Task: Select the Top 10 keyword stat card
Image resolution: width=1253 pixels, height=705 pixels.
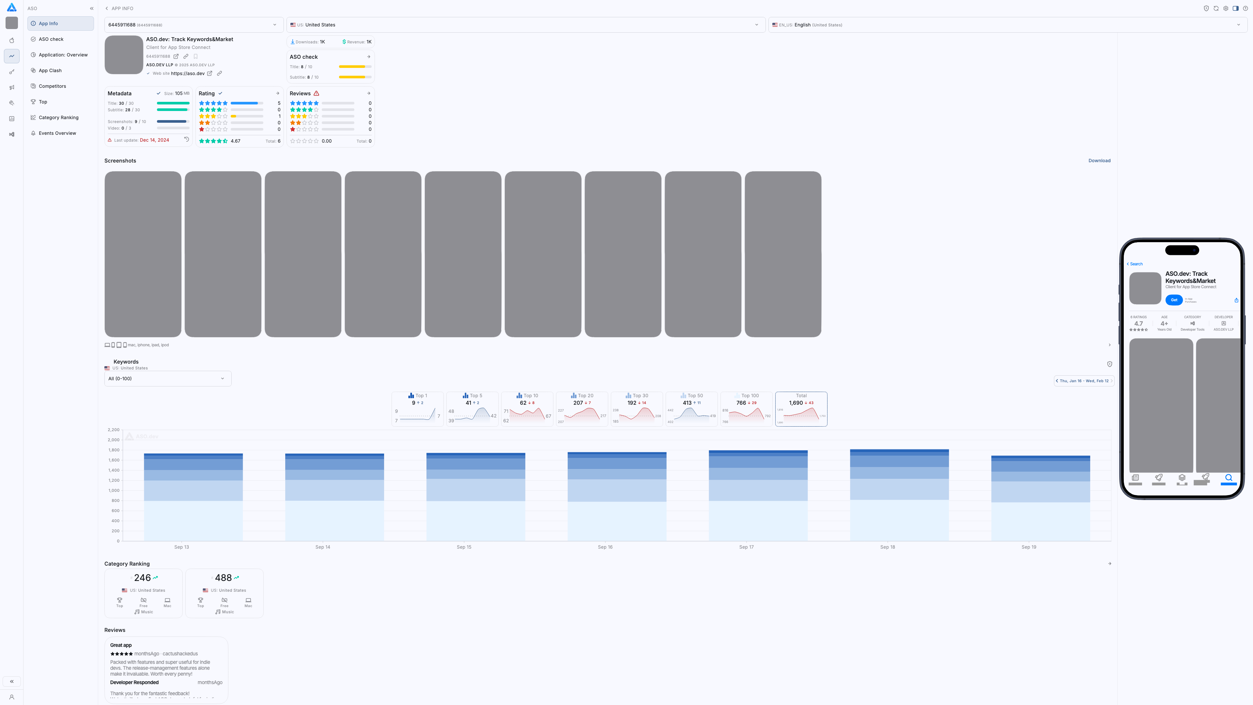Action: tap(527, 409)
